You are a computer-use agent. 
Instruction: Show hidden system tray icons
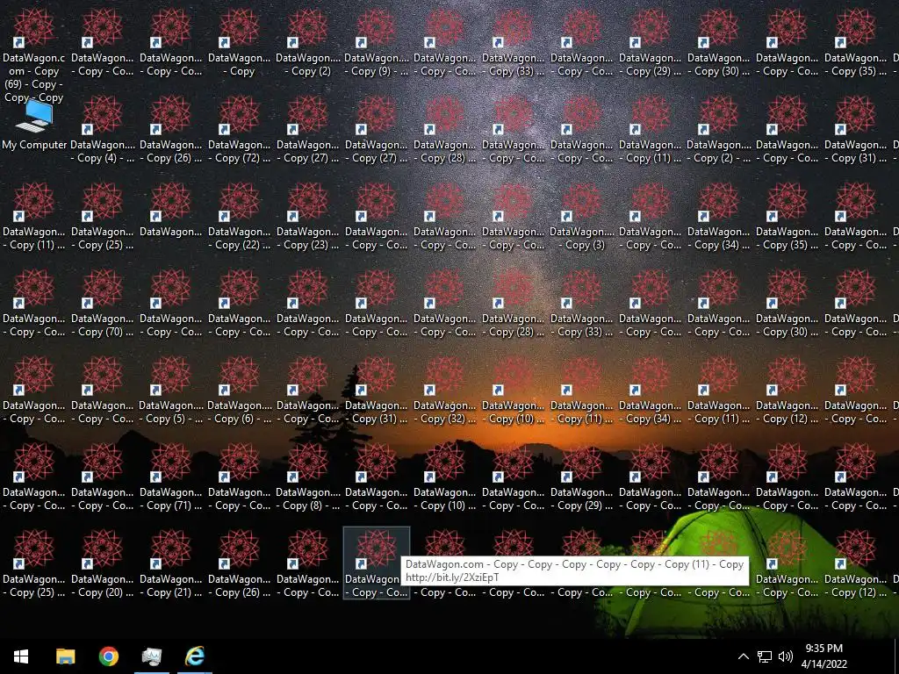pos(743,656)
